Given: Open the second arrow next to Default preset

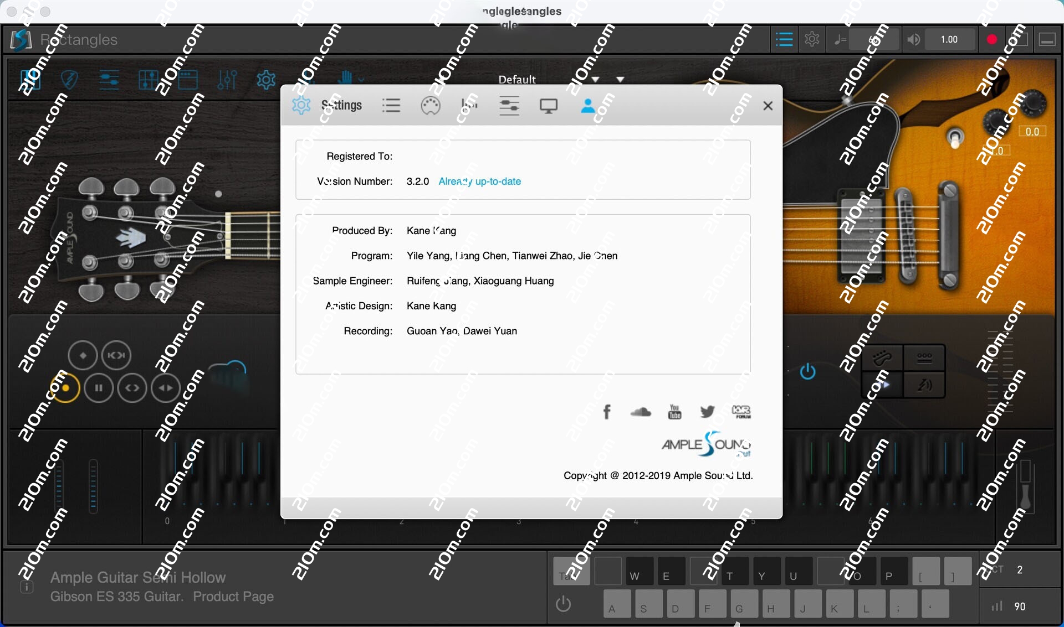Looking at the screenshot, I should click(621, 80).
